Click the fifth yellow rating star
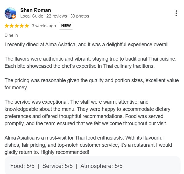Image resolution: width=184 pixels, height=174 pixels. click(x=27, y=26)
